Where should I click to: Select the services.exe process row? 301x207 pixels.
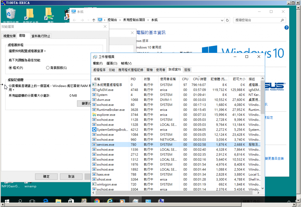click(176, 145)
